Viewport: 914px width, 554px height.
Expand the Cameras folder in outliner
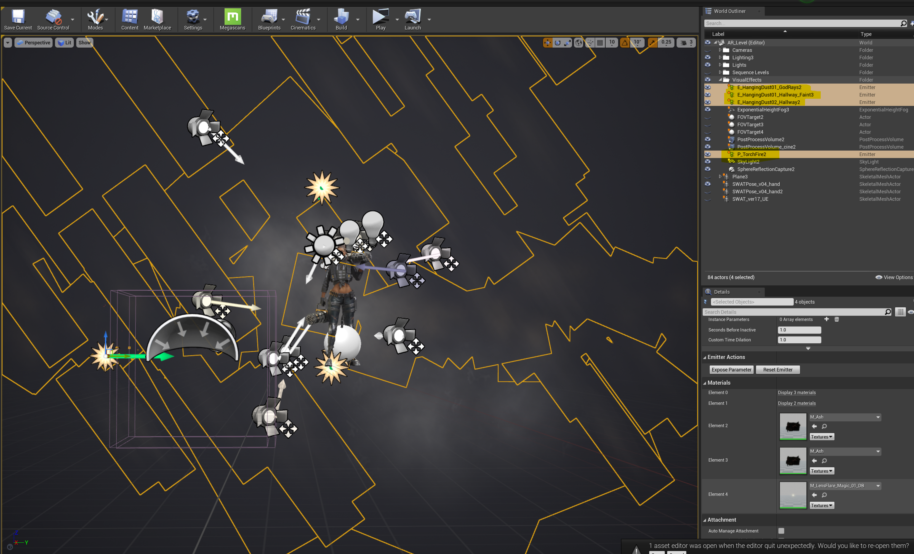(720, 50)
